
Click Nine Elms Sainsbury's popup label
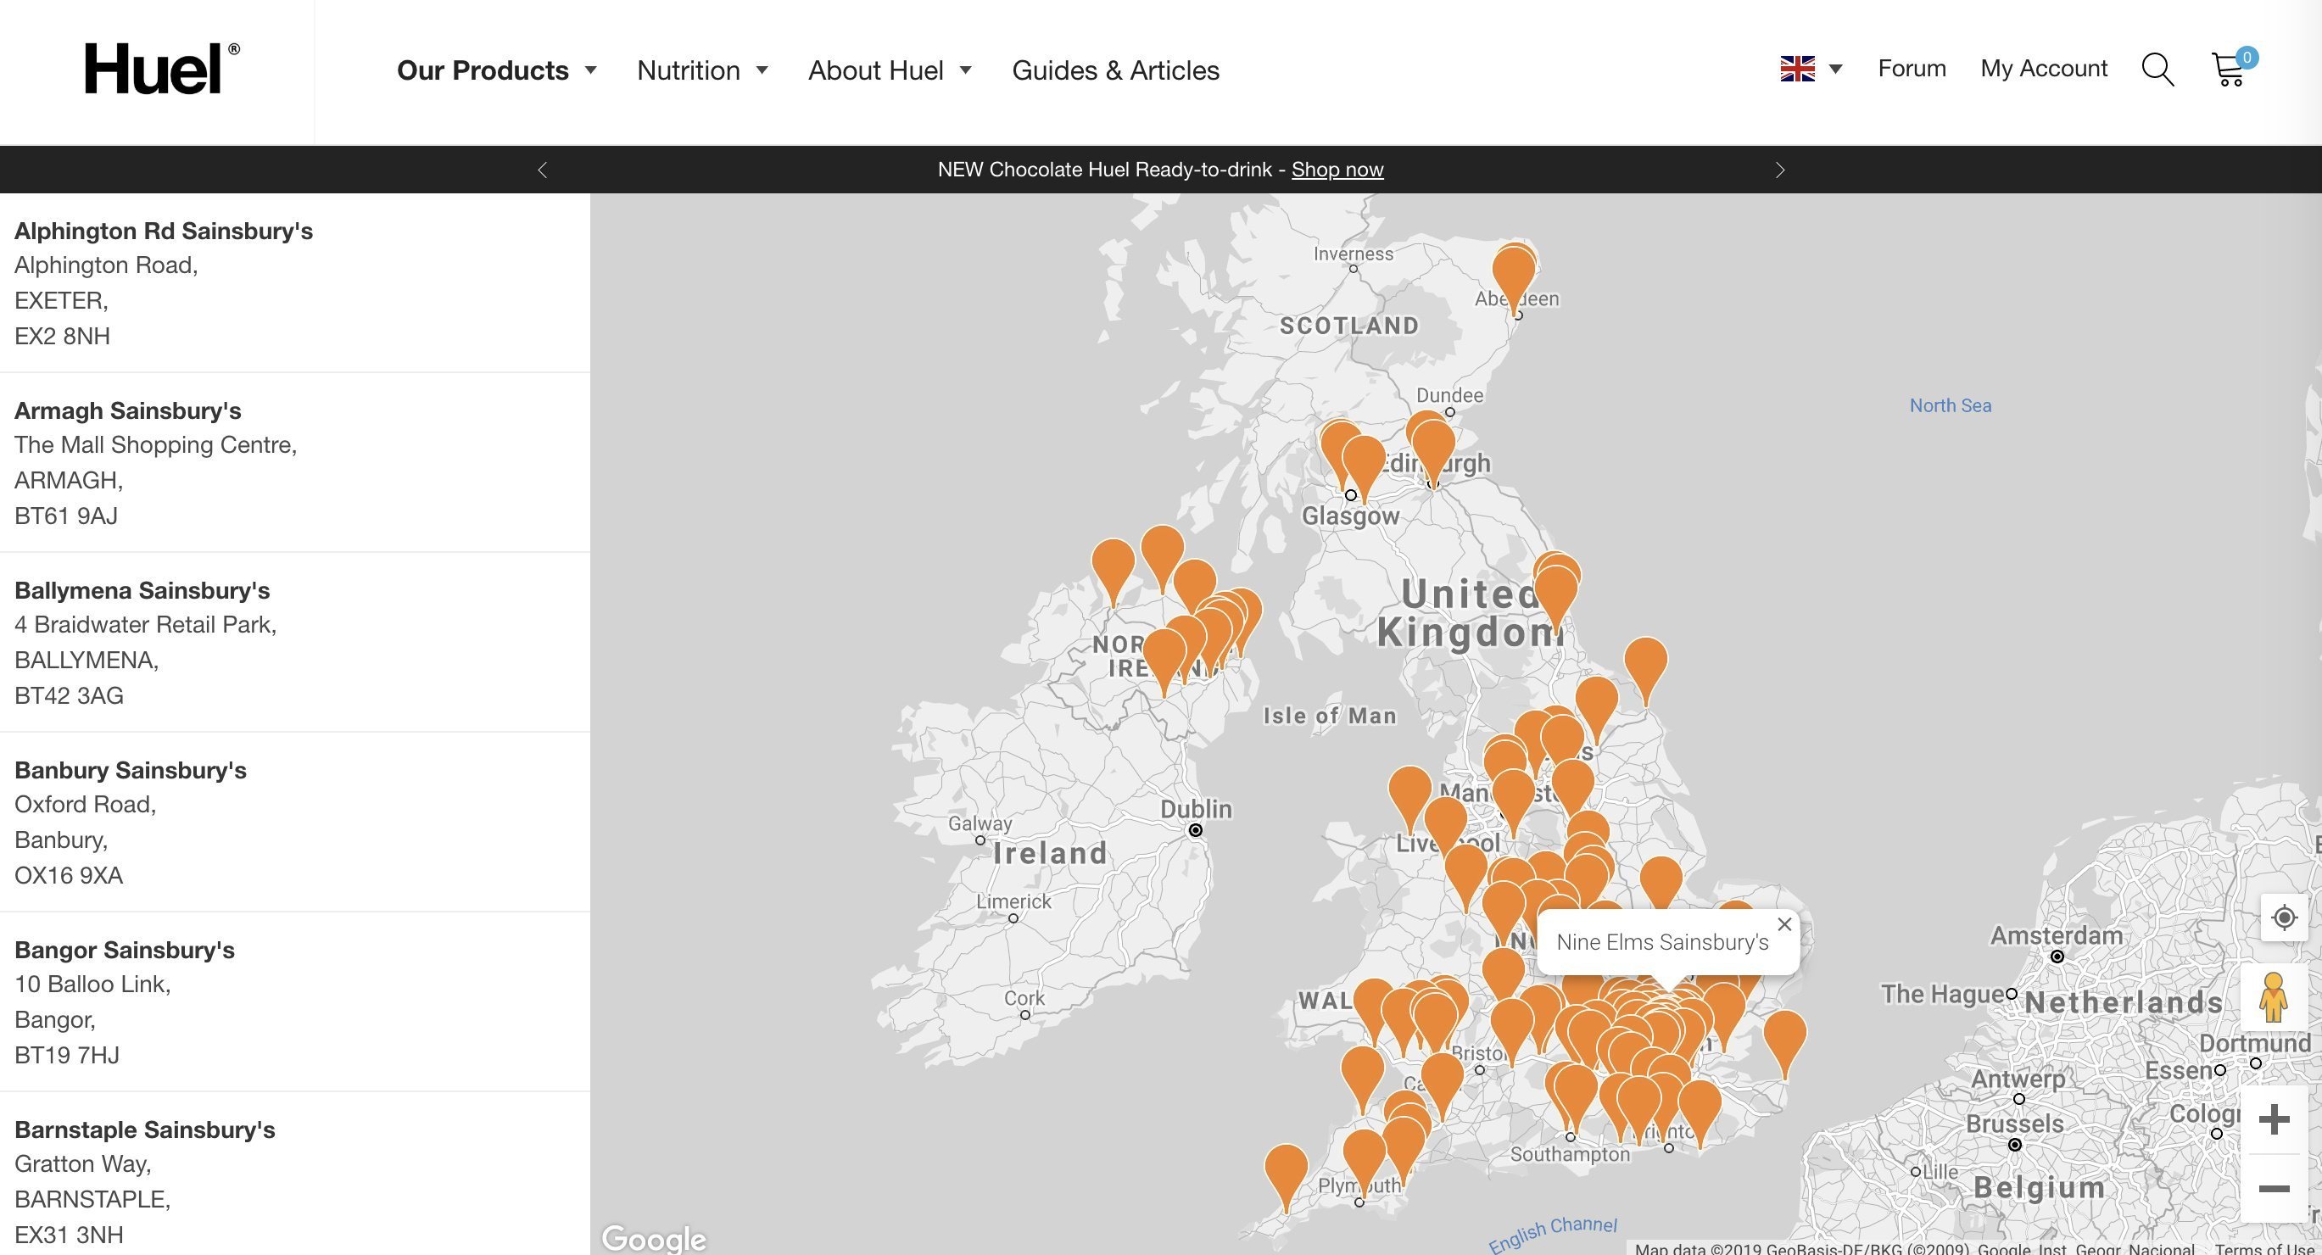pyautogui.click(x=1662, y=942)
